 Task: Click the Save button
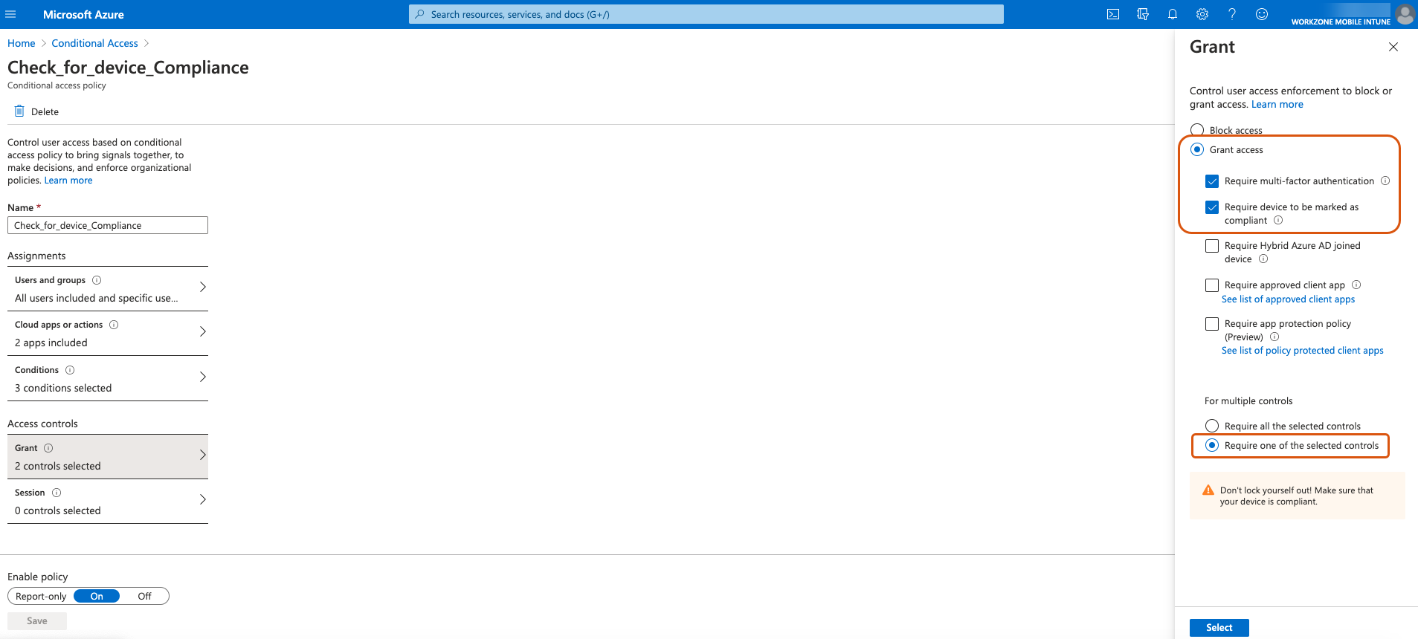click(37, 620)
